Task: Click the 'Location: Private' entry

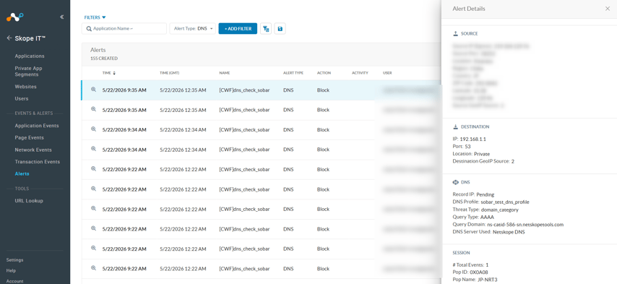Action: (x=471, y=154)
